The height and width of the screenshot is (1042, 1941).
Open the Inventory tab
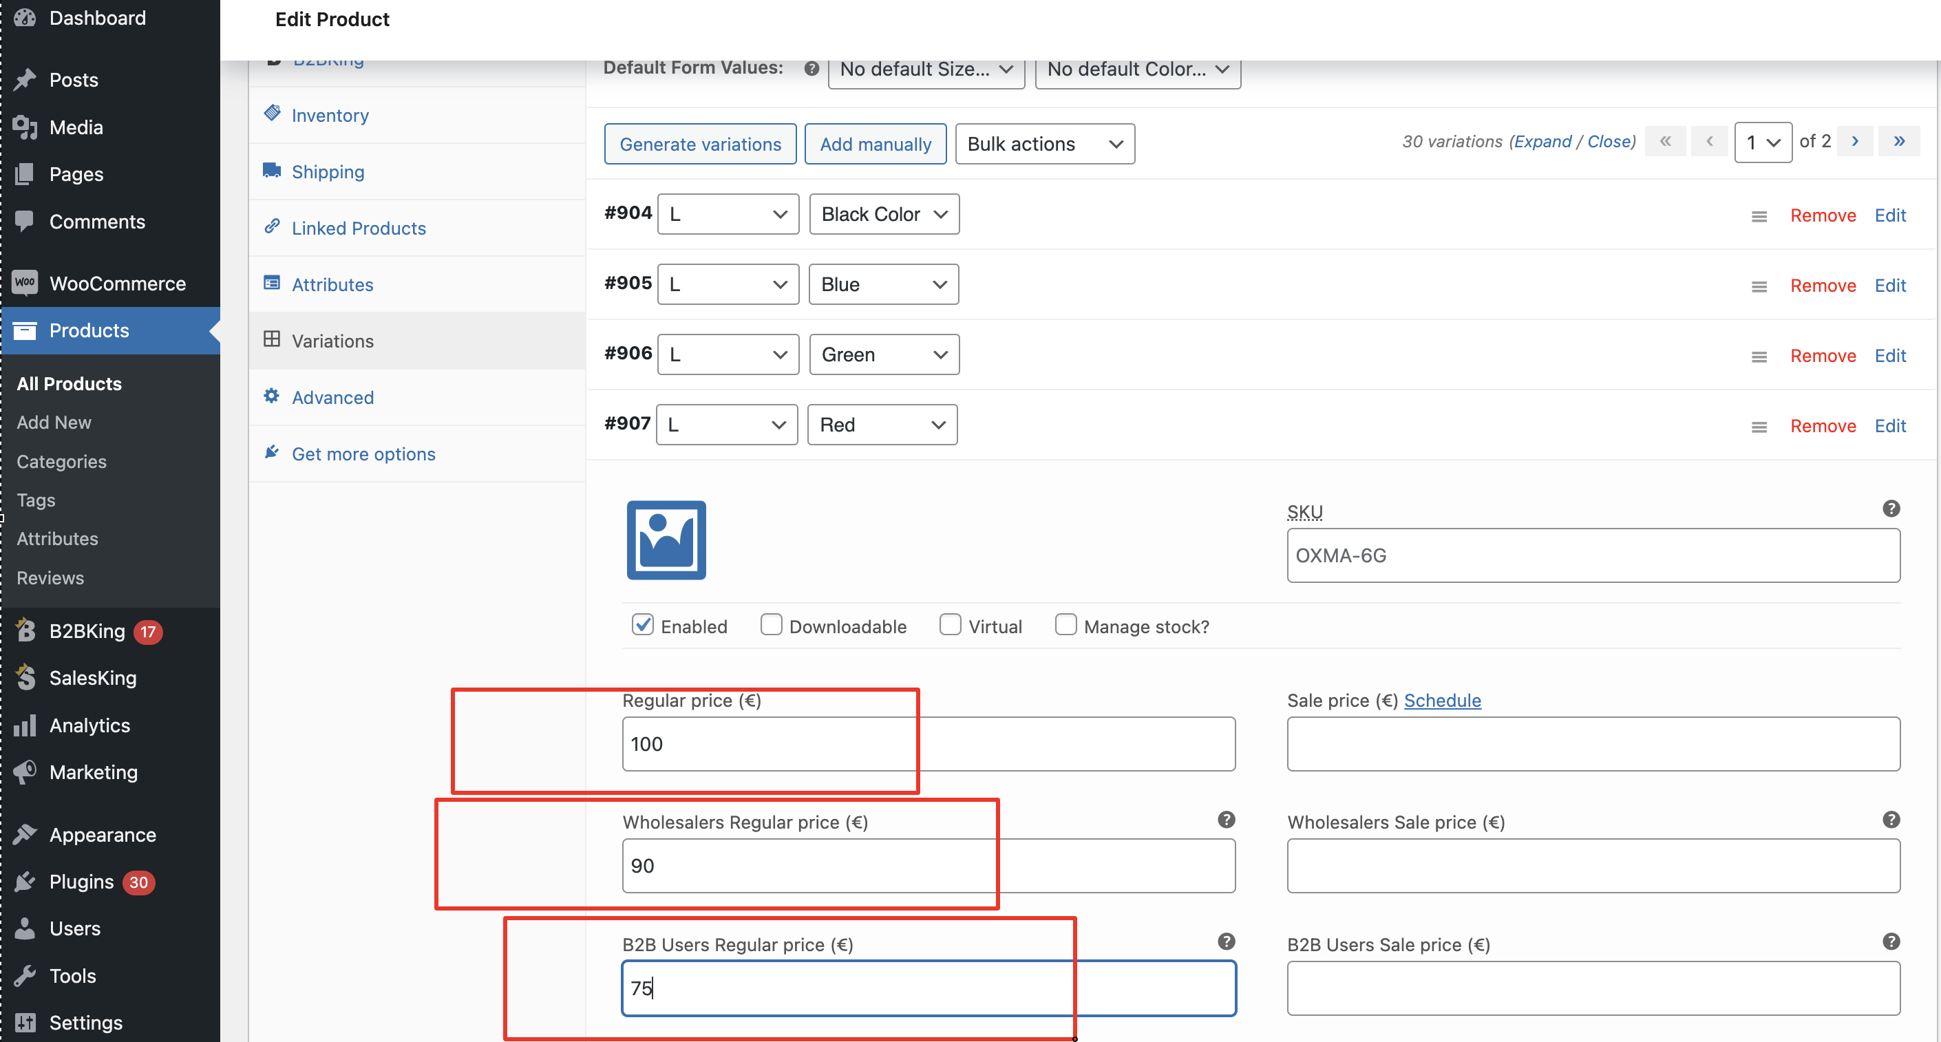[330, 115]
